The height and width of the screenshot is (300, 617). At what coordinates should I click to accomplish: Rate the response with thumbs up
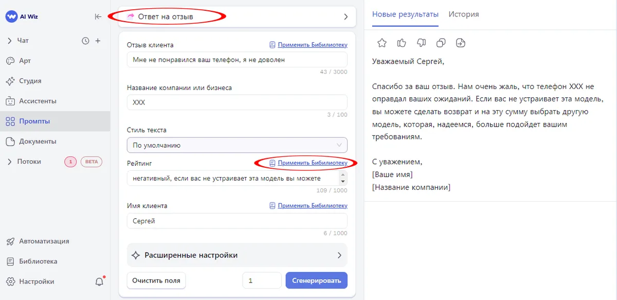coord(402,43)
